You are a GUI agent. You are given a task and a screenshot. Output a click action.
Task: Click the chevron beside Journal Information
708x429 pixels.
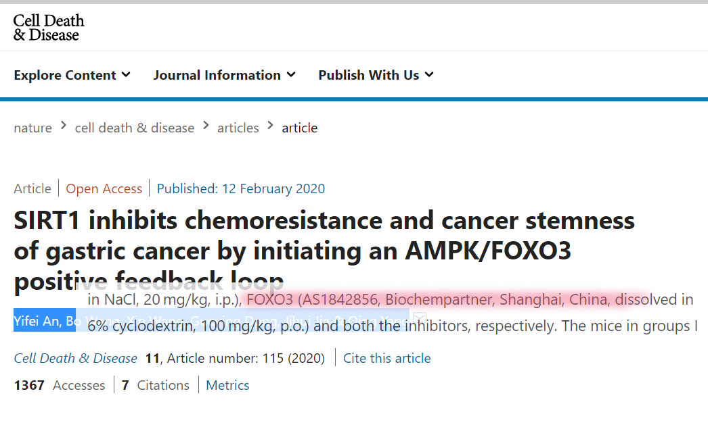point(291,74)
